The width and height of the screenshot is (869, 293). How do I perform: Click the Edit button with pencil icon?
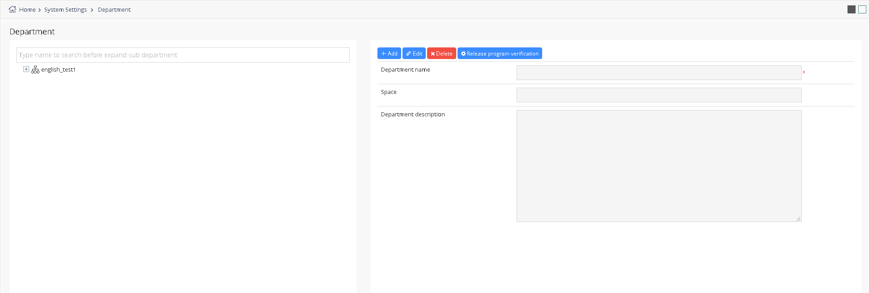[x=414, y=54]
